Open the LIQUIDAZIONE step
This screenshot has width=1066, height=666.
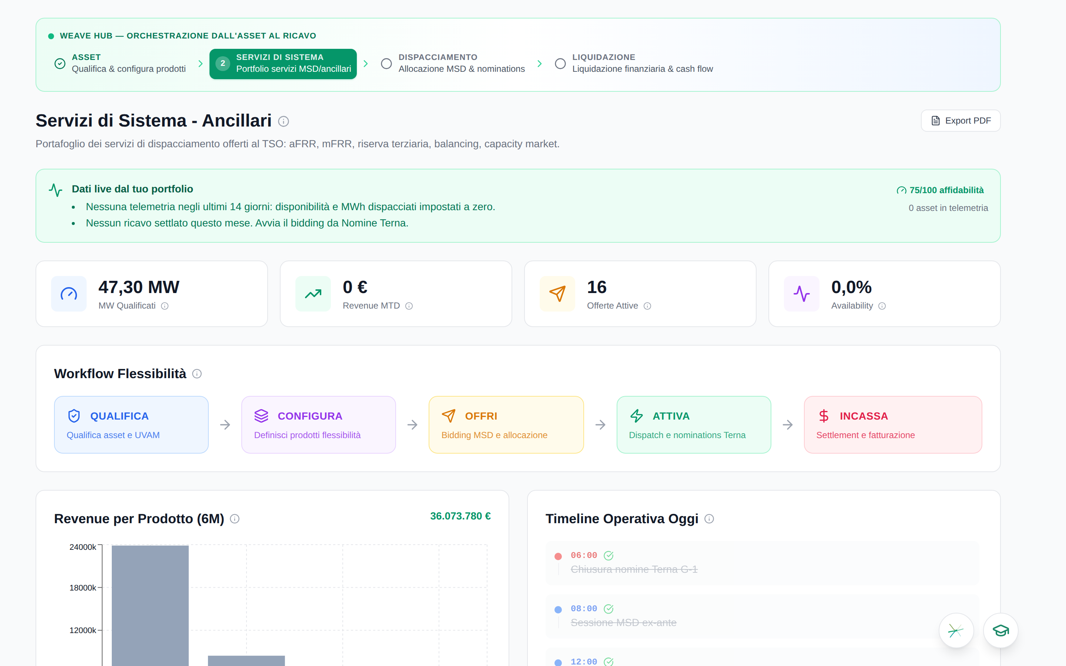(633, 63)
